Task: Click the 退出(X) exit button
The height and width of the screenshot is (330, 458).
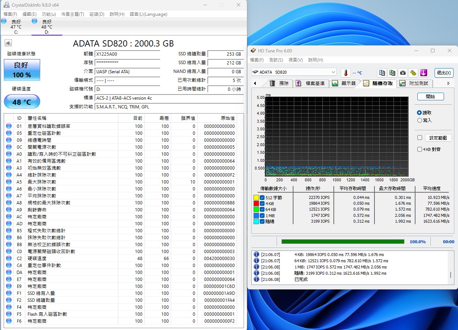Action: click(x=444, y=73)
